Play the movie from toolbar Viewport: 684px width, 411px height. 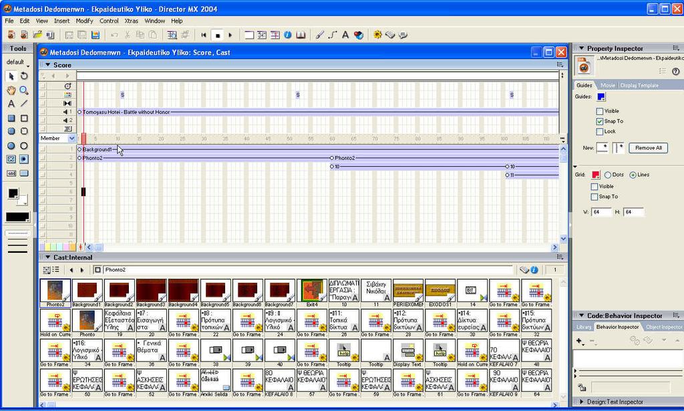click(230, 35)
